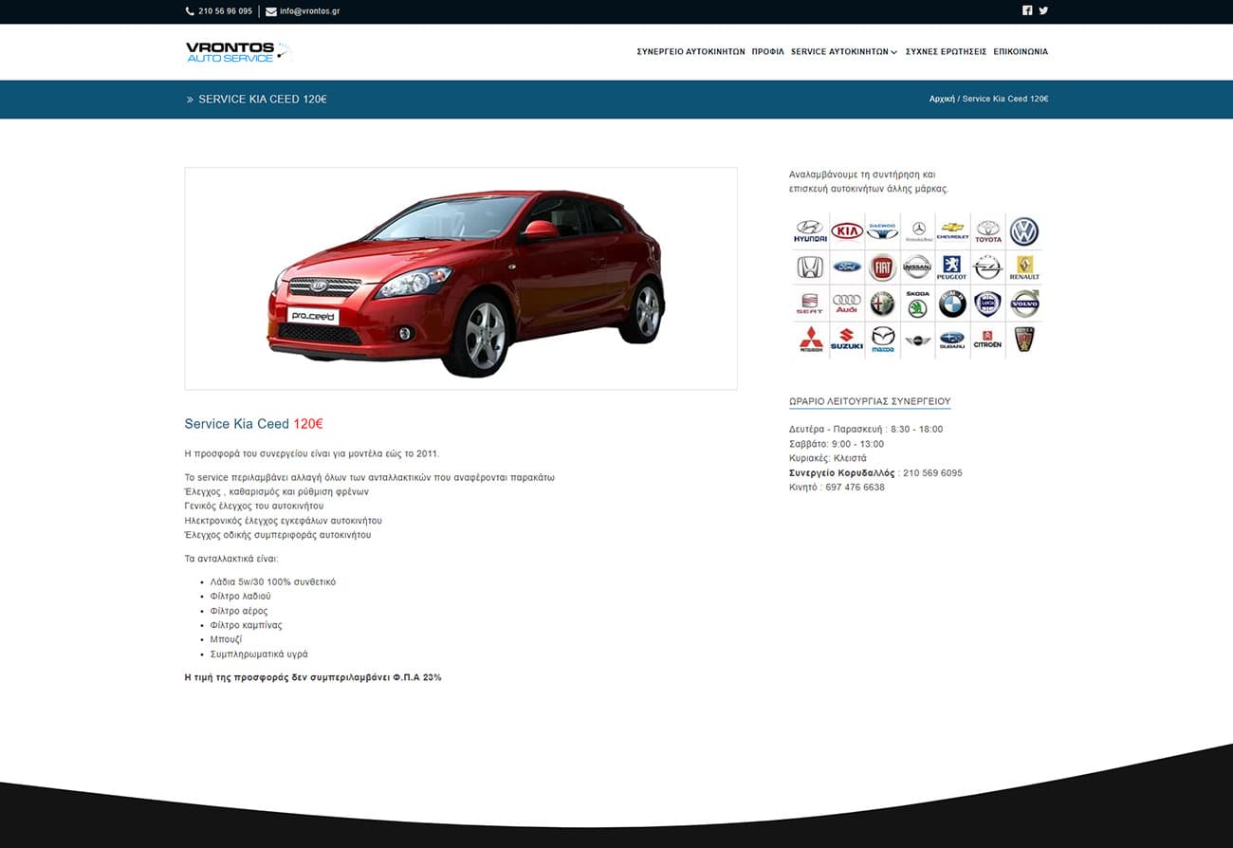Click the Mercedes-Benz brand logo
This screenshot has width=1233, height=848.
pos(918,231)
